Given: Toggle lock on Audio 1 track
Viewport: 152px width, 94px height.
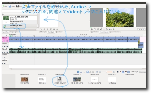Looking at the screenshot, I should tap(2, 58).
